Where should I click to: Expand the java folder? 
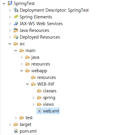point(22,57)
